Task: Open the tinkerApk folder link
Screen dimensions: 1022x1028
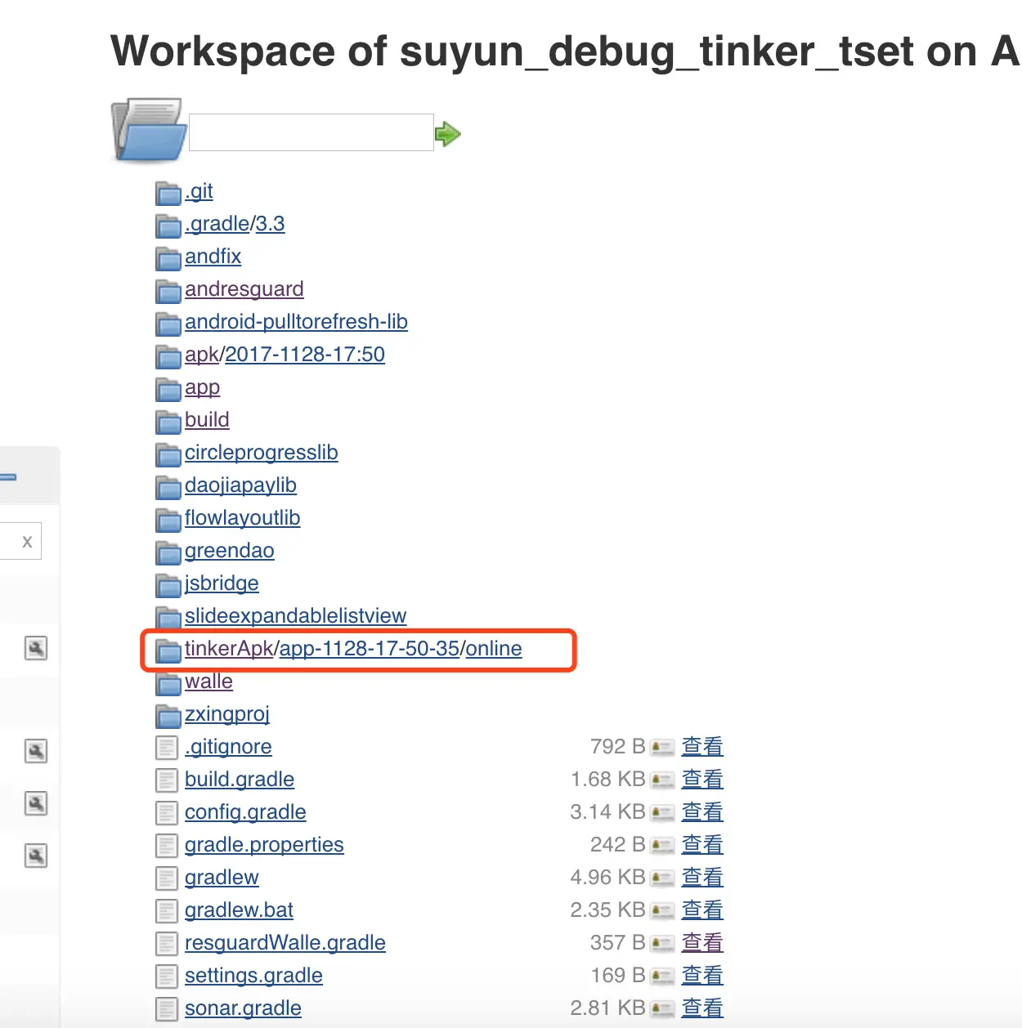Action: (x=229, y=649)
